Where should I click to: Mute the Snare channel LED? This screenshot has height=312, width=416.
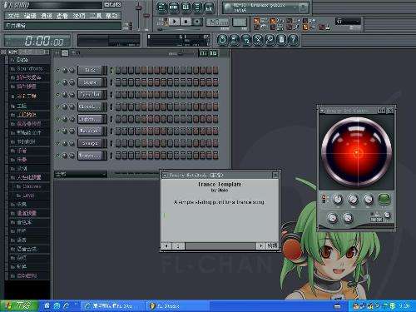(58, 82)
